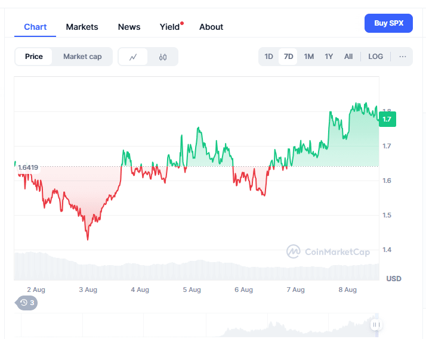426x339 pixels.
Task: Open the About tab
Action: click(x=211, y=27)
